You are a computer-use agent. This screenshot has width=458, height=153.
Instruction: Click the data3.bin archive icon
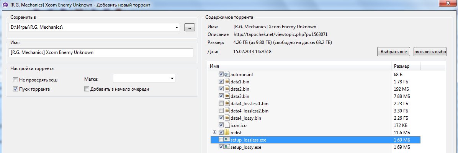[x=227, y=96]
